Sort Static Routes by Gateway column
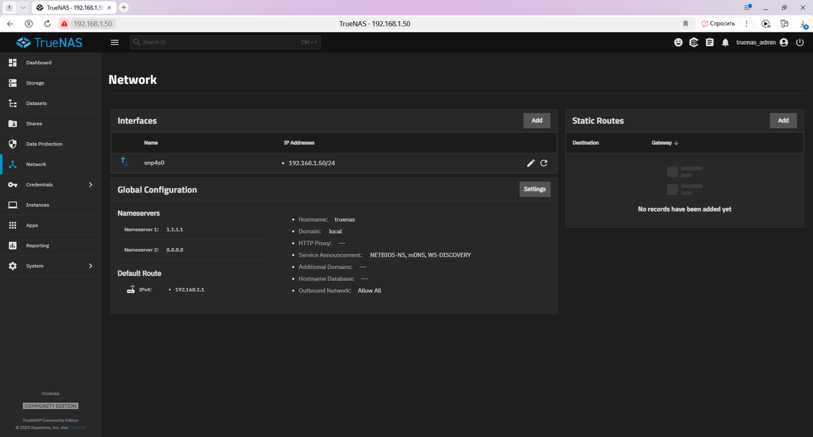Image resolution: width=813 pixels, height=437 pixels. [665, 143]
